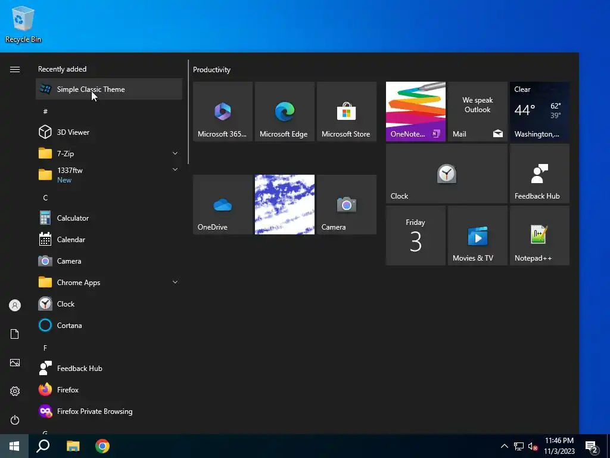Open Firefox Private Browsing
Screen dimensions: 610x458
click(109, 411)
